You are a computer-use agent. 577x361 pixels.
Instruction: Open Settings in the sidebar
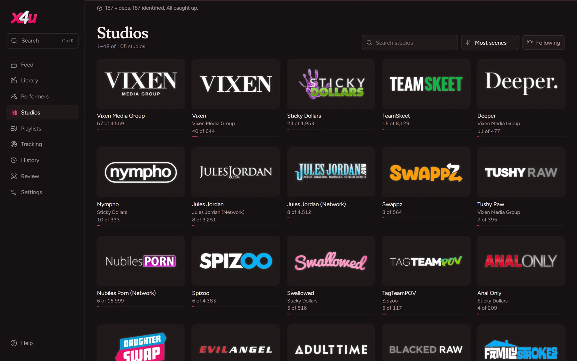(x=42, y=192)
